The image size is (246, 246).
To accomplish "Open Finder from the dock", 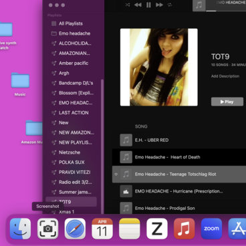I will 20,229.
